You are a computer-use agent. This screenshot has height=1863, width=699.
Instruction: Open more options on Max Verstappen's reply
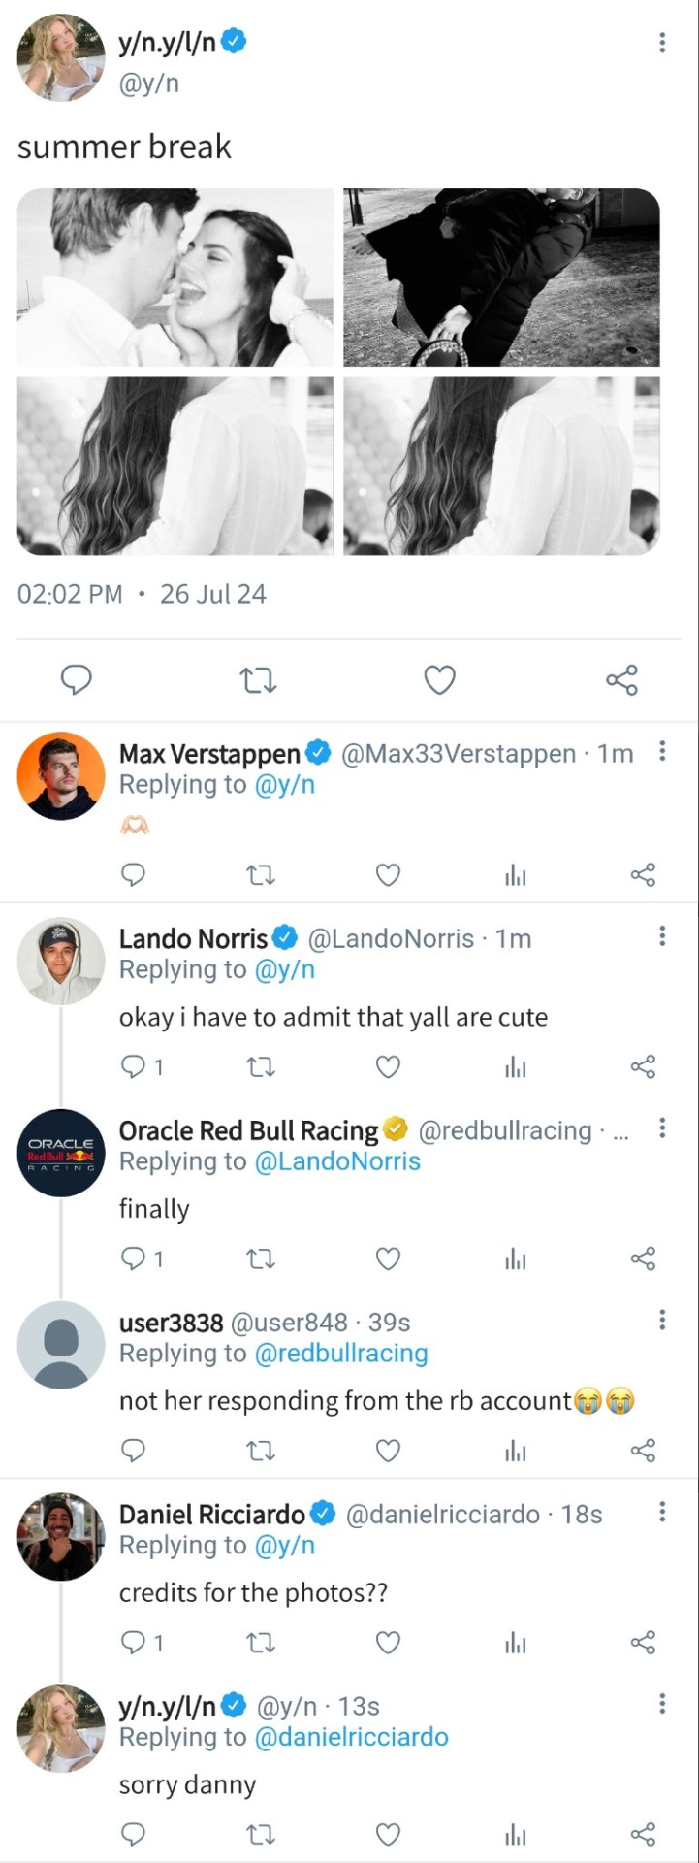(662, 751)
